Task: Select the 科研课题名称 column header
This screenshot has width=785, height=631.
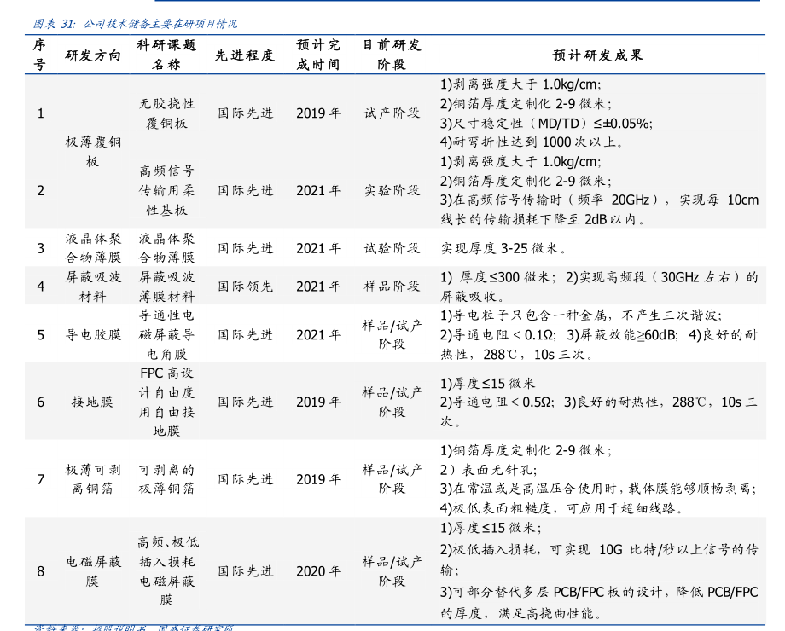Action: pyautogui.click(x=166, y=55)
